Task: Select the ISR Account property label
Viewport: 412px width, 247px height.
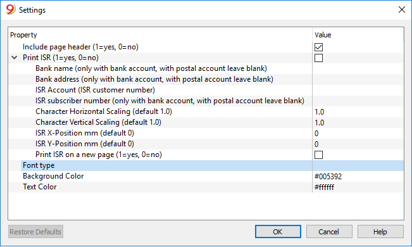Action: [95, 90]
